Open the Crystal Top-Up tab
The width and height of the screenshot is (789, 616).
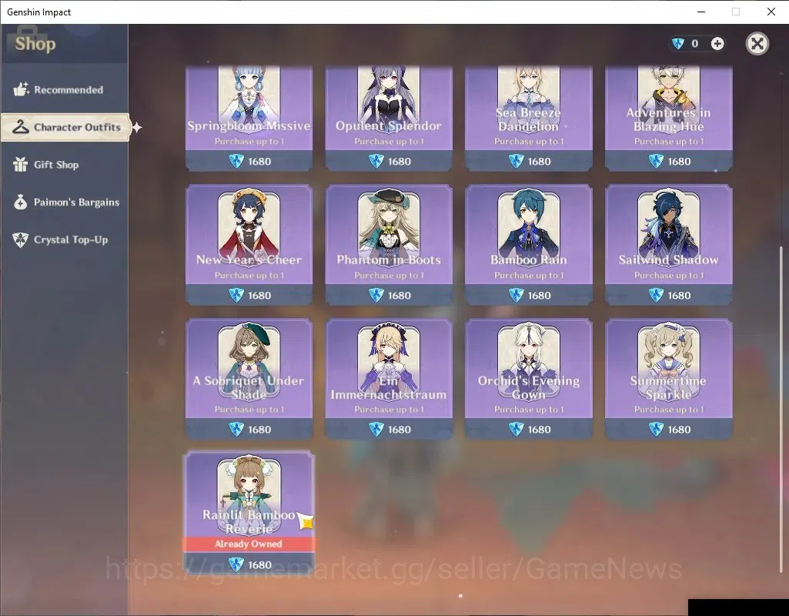click(65, 239)
